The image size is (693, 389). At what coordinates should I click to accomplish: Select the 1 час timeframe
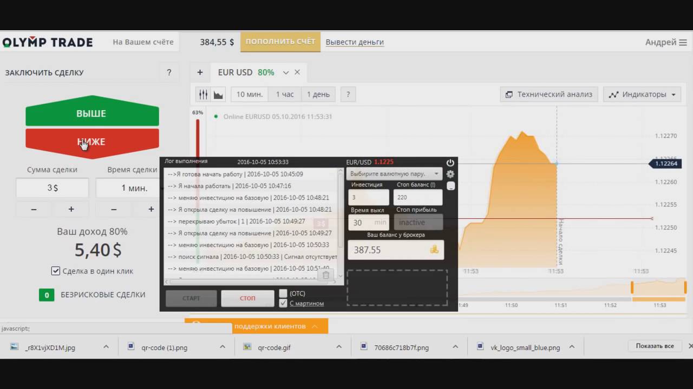tap(285, 95)
